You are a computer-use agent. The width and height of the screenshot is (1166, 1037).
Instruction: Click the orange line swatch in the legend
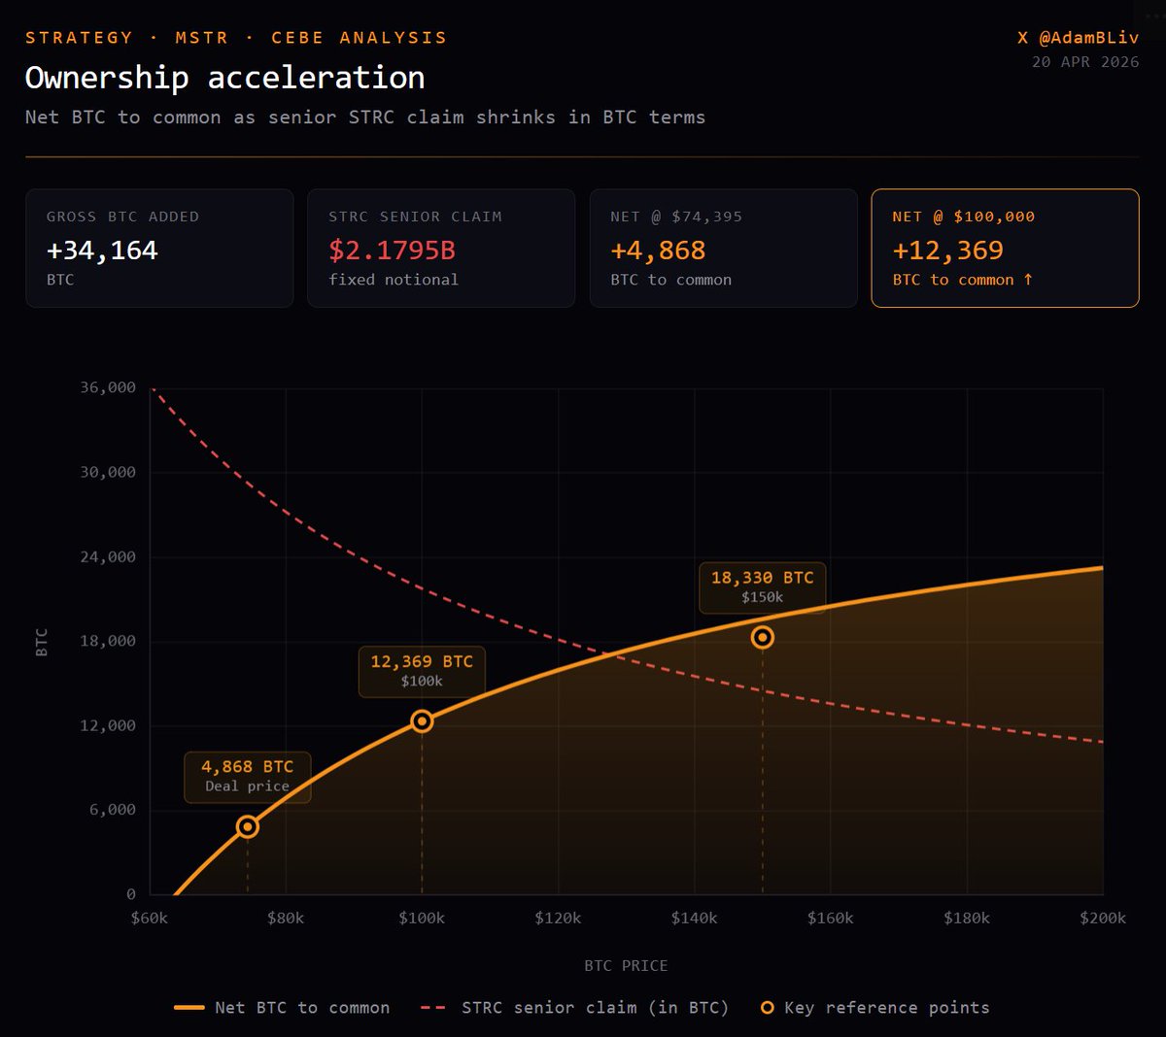[189, 1008]
